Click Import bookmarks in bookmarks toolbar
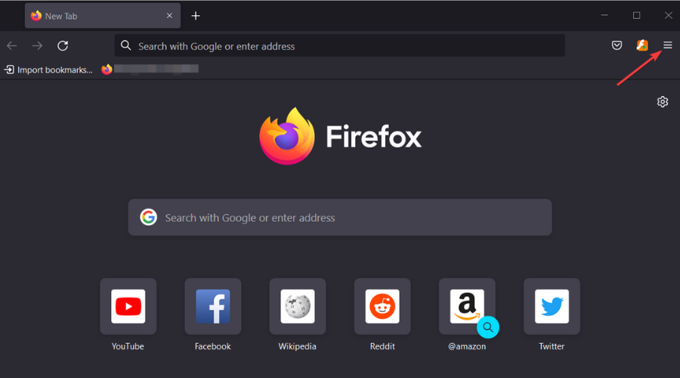 [48, 70]
